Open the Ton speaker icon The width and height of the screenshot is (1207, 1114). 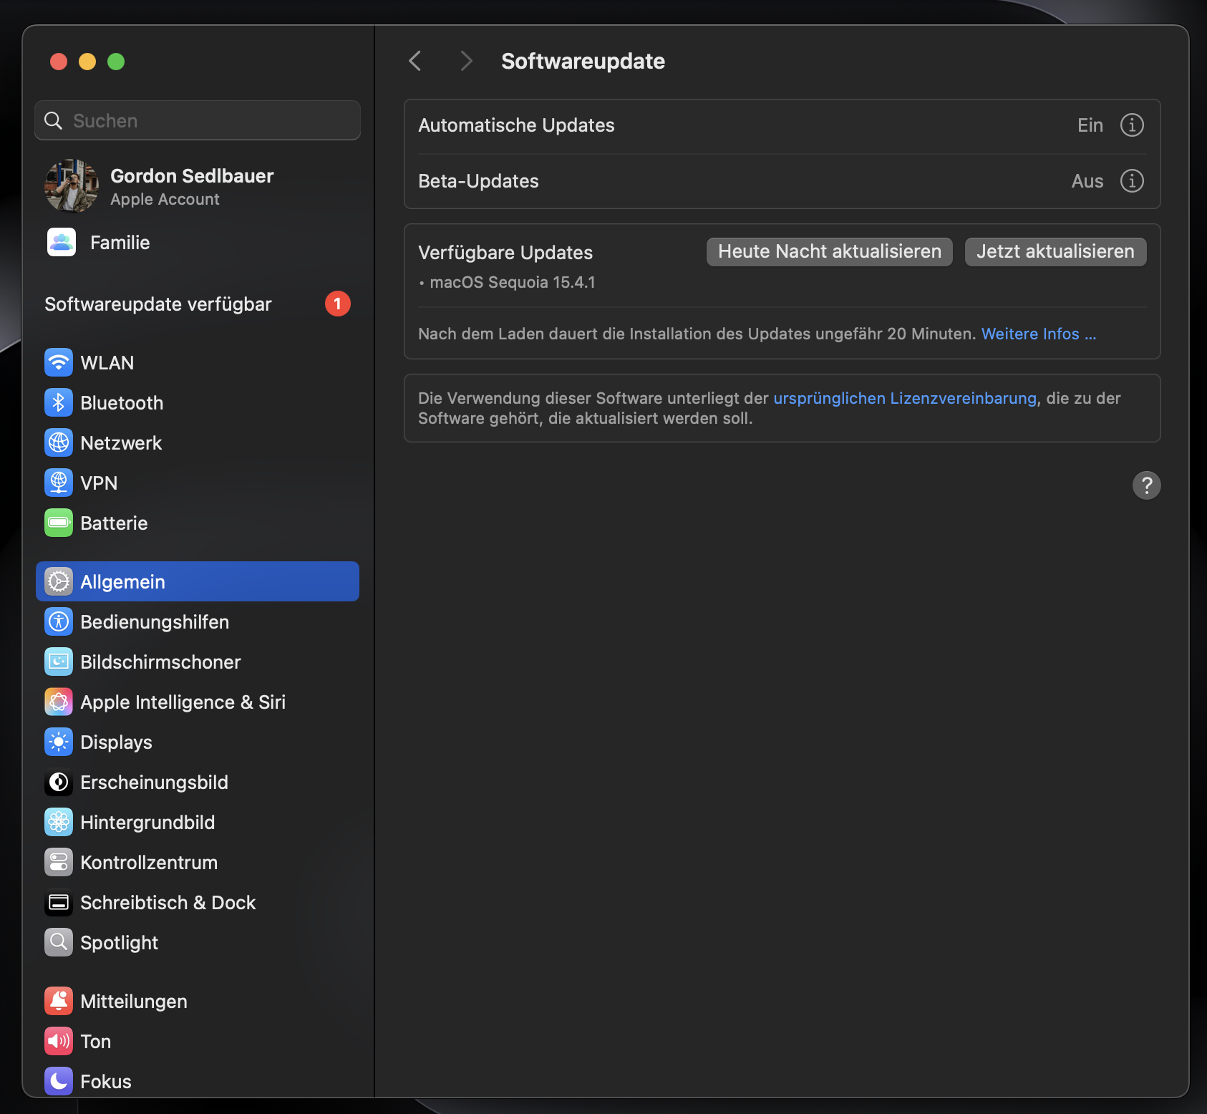(59, 1041)
